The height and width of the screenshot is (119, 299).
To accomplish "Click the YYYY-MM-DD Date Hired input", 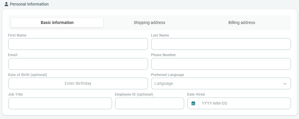I will click(244, 104).
